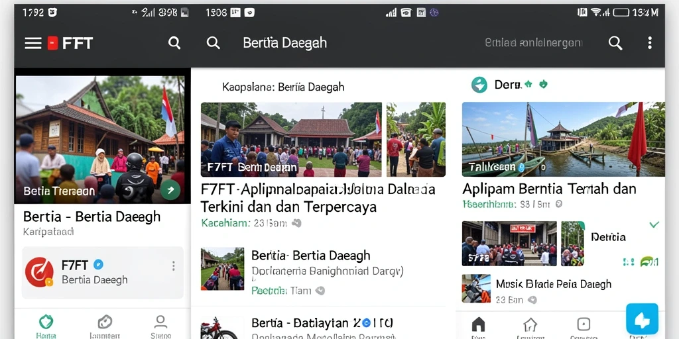Tap battery icon in right status bar
The height and width of the screenshot is (339, 679).
coord(621,13)
